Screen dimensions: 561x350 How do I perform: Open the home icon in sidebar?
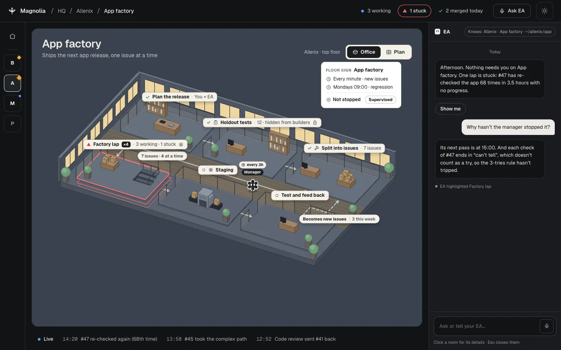(12, 36)
